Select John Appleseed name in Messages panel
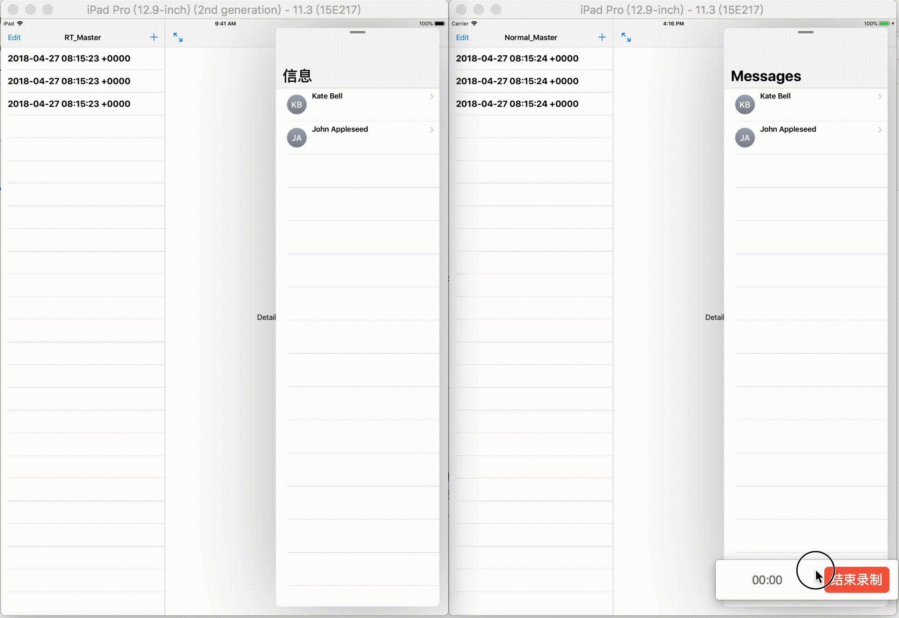 788,129
